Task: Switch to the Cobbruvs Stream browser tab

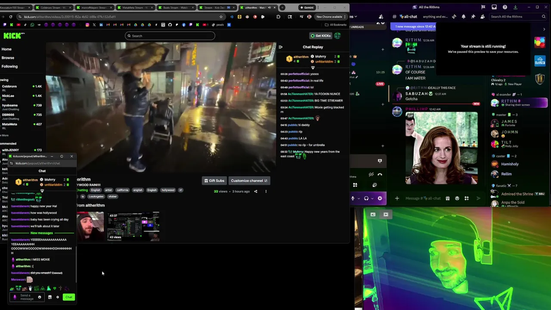Action: pos(54,7)
